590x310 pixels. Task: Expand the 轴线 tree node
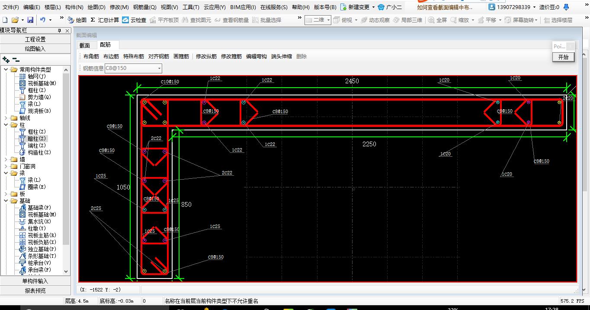[x=6, y=118]
